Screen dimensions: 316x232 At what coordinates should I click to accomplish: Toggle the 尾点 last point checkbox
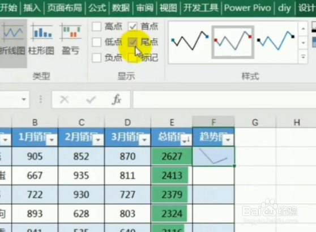tap(133, 42)
